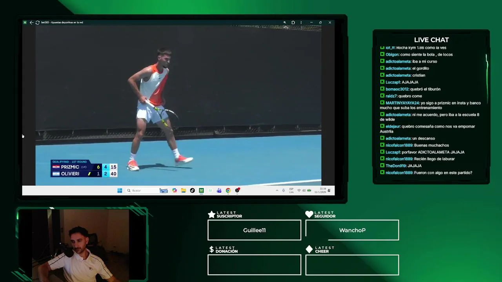
Task: Click the empty Latest Donación box
Action: click(254, 265)
